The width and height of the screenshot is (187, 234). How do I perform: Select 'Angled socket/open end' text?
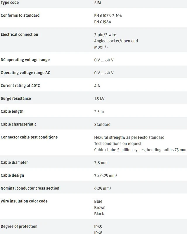tap(116, 41)
